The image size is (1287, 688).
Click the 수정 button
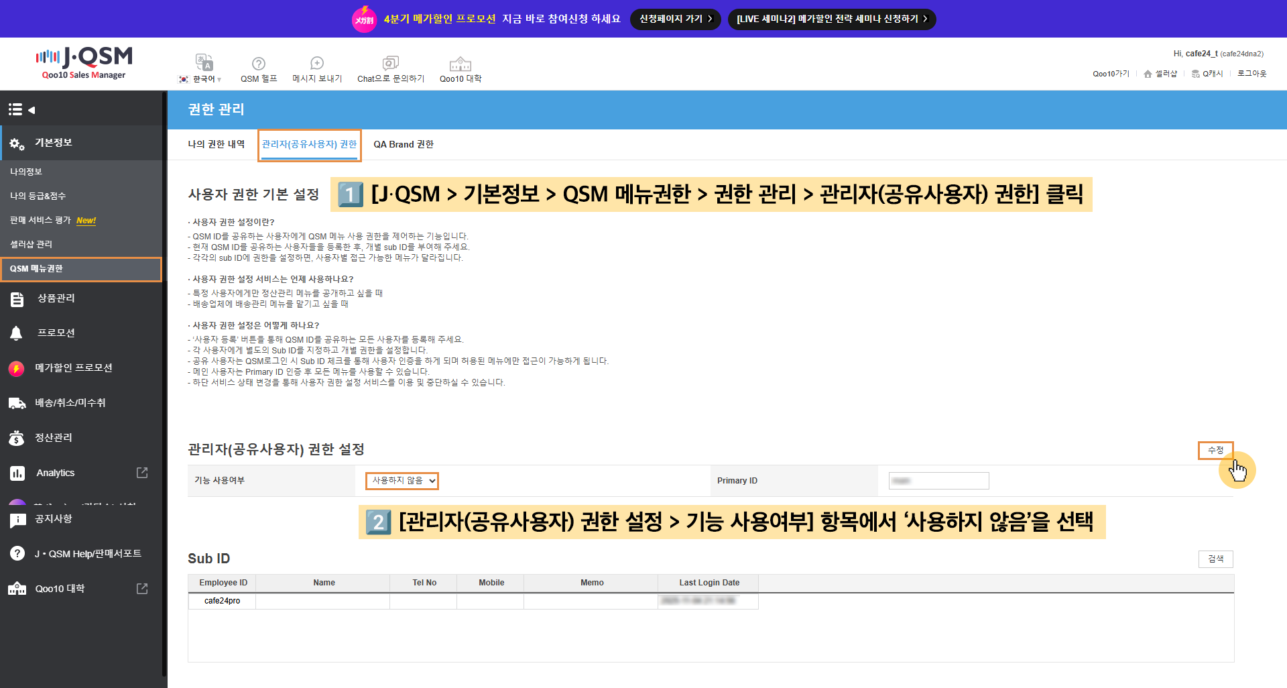[x=1215, y=450]
